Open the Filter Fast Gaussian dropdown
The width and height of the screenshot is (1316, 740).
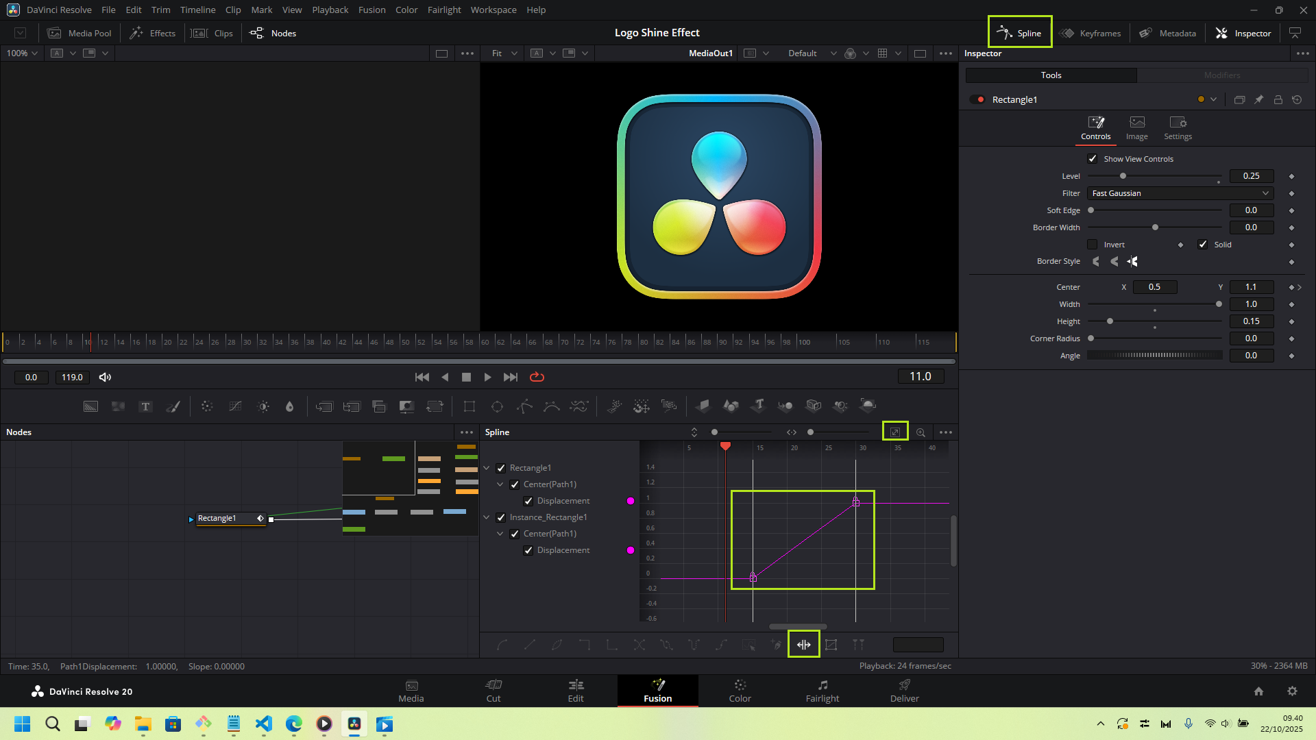coord(1180,193)
